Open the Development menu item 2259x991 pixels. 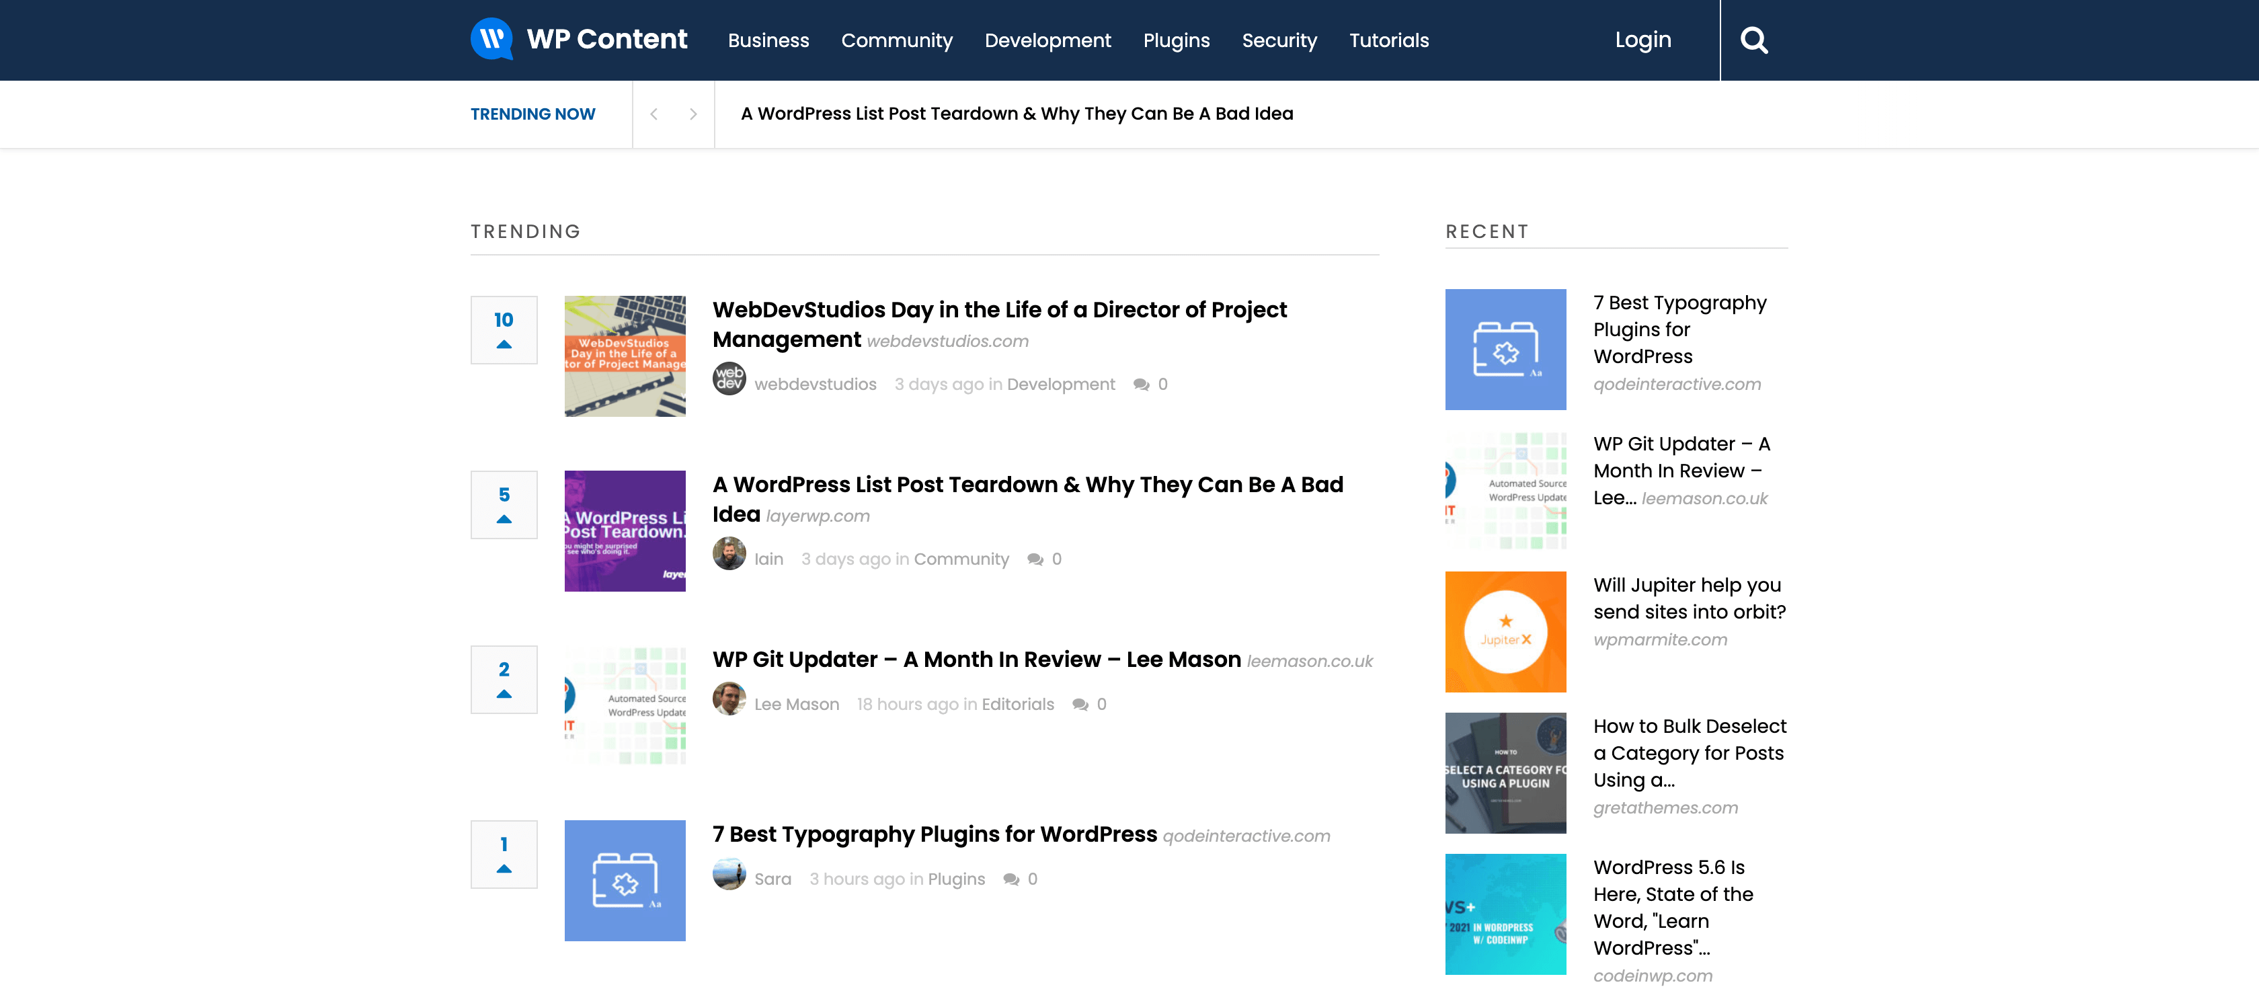(x=1048, y=40)
